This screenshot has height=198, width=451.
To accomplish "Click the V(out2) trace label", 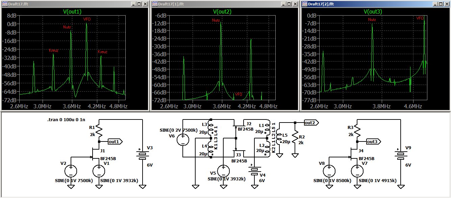I will point(222,12).
